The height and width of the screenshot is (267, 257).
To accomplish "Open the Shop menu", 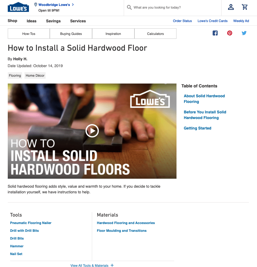I will 13,21.
